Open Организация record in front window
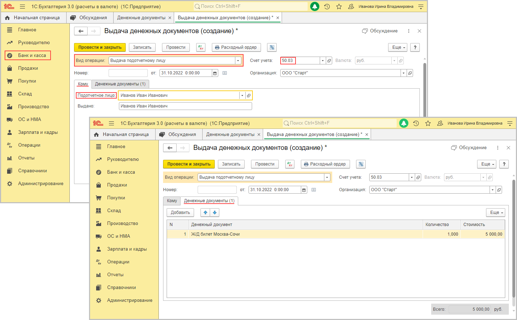Screen dimensions: 517x320 499,190
